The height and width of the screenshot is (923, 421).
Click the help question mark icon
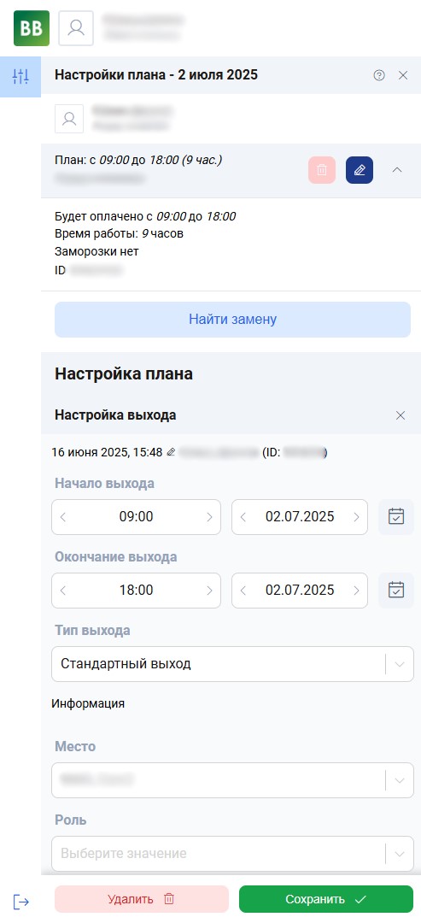[x=379, y=75]
